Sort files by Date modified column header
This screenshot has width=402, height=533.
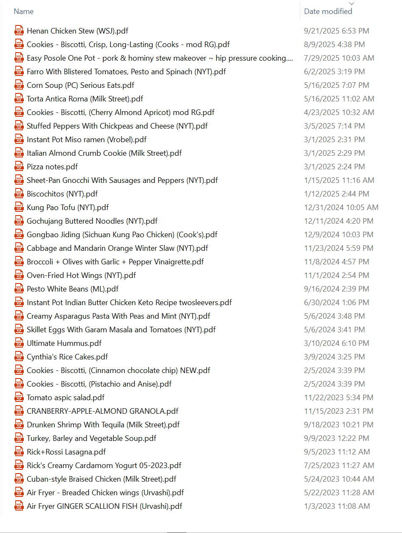tap(328, 11)
